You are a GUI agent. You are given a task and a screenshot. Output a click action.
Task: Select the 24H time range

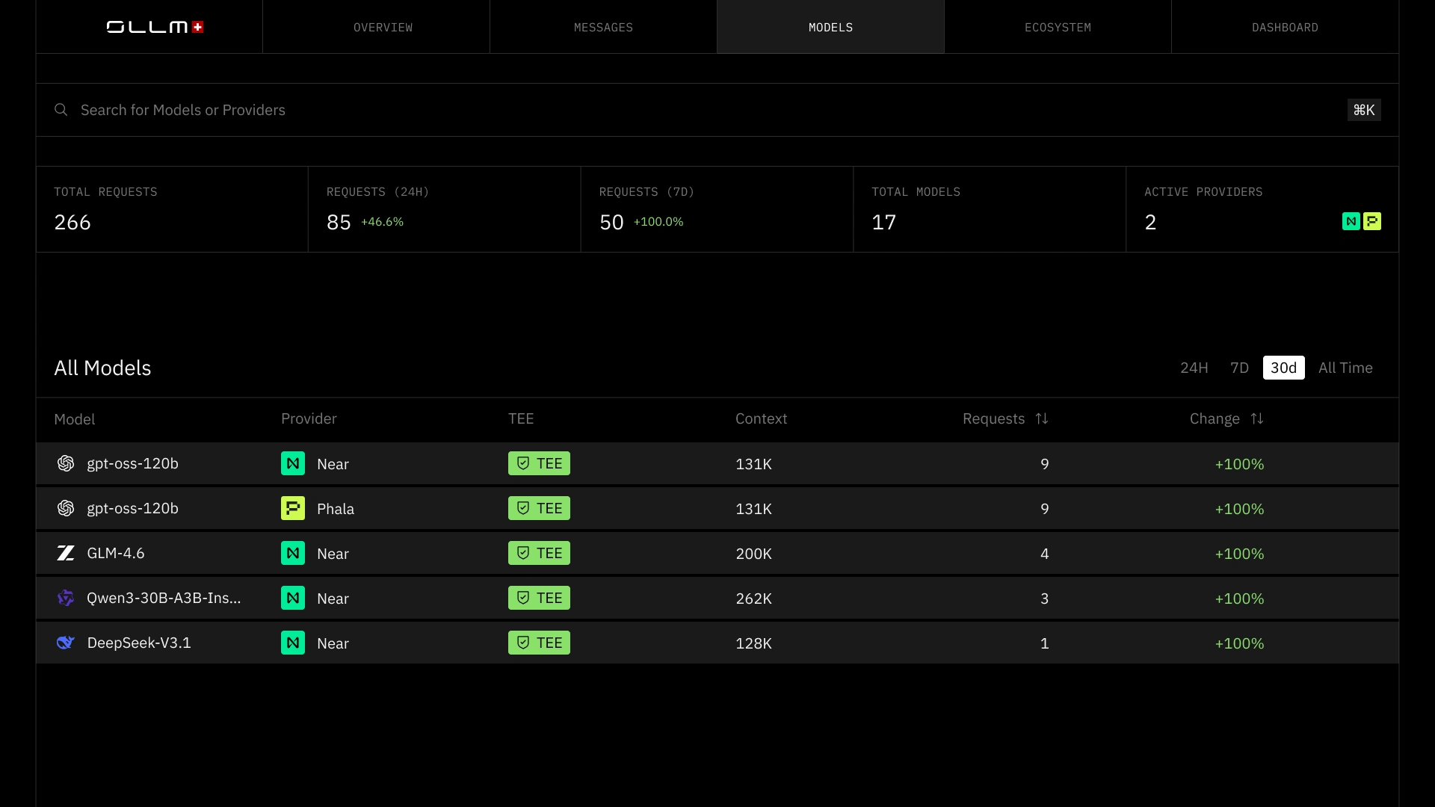pos(1194,368)
